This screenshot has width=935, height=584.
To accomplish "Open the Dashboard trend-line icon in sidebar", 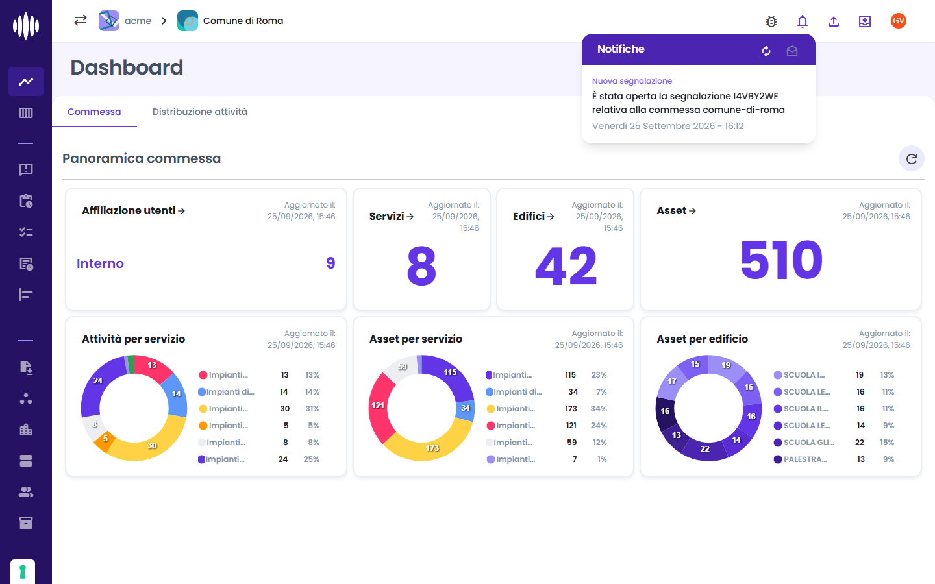I will pyautogui.click(x=26, y=82).
